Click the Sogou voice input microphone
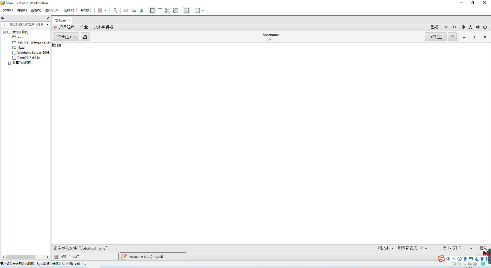The height and width of the screenshot is (268, 491). pyautogui.click(x=465, y=259)
